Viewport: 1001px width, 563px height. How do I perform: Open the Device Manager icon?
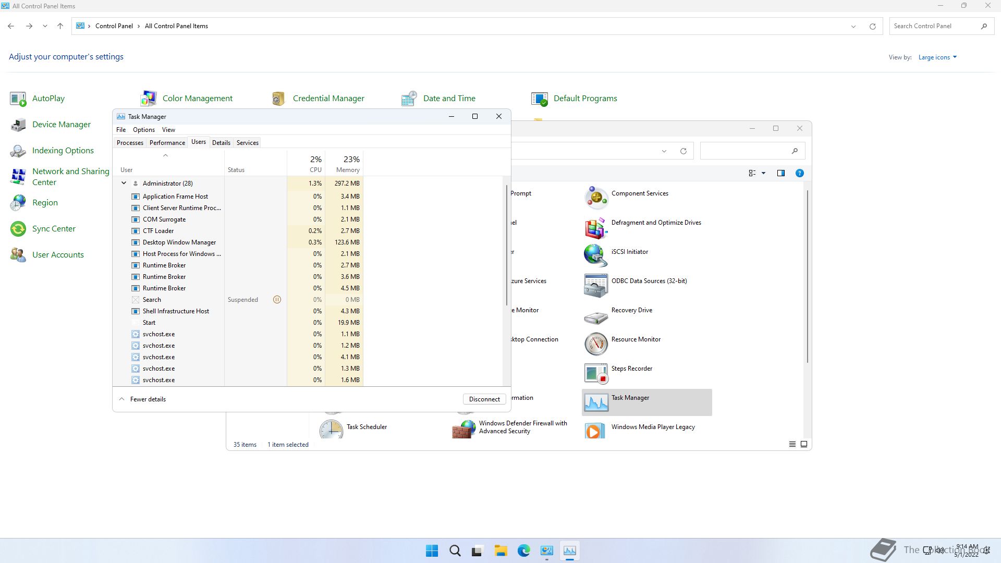pyautogui.click(x=18, y=125)
